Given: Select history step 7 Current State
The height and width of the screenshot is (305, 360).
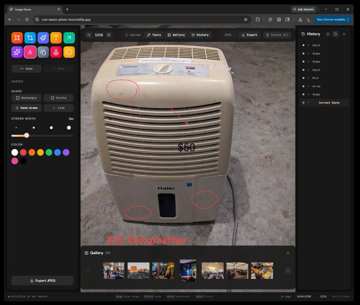Looking at the screenshot, I should [324, 103].
